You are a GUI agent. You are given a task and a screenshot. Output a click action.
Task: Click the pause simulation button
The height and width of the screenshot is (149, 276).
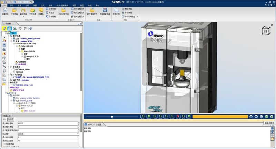point(261,117)
